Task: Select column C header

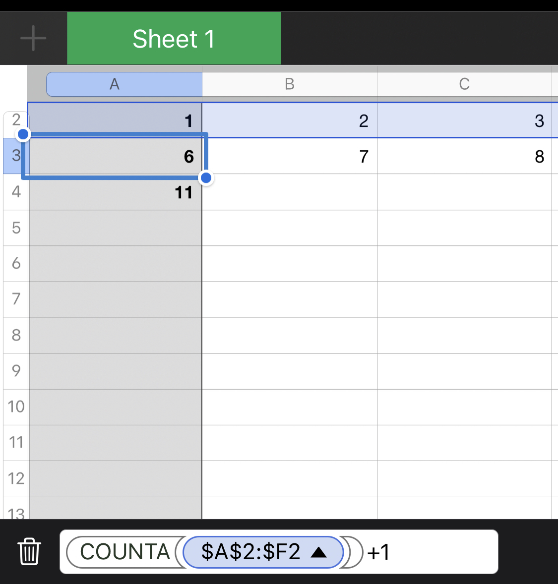Action: point(464,84)
